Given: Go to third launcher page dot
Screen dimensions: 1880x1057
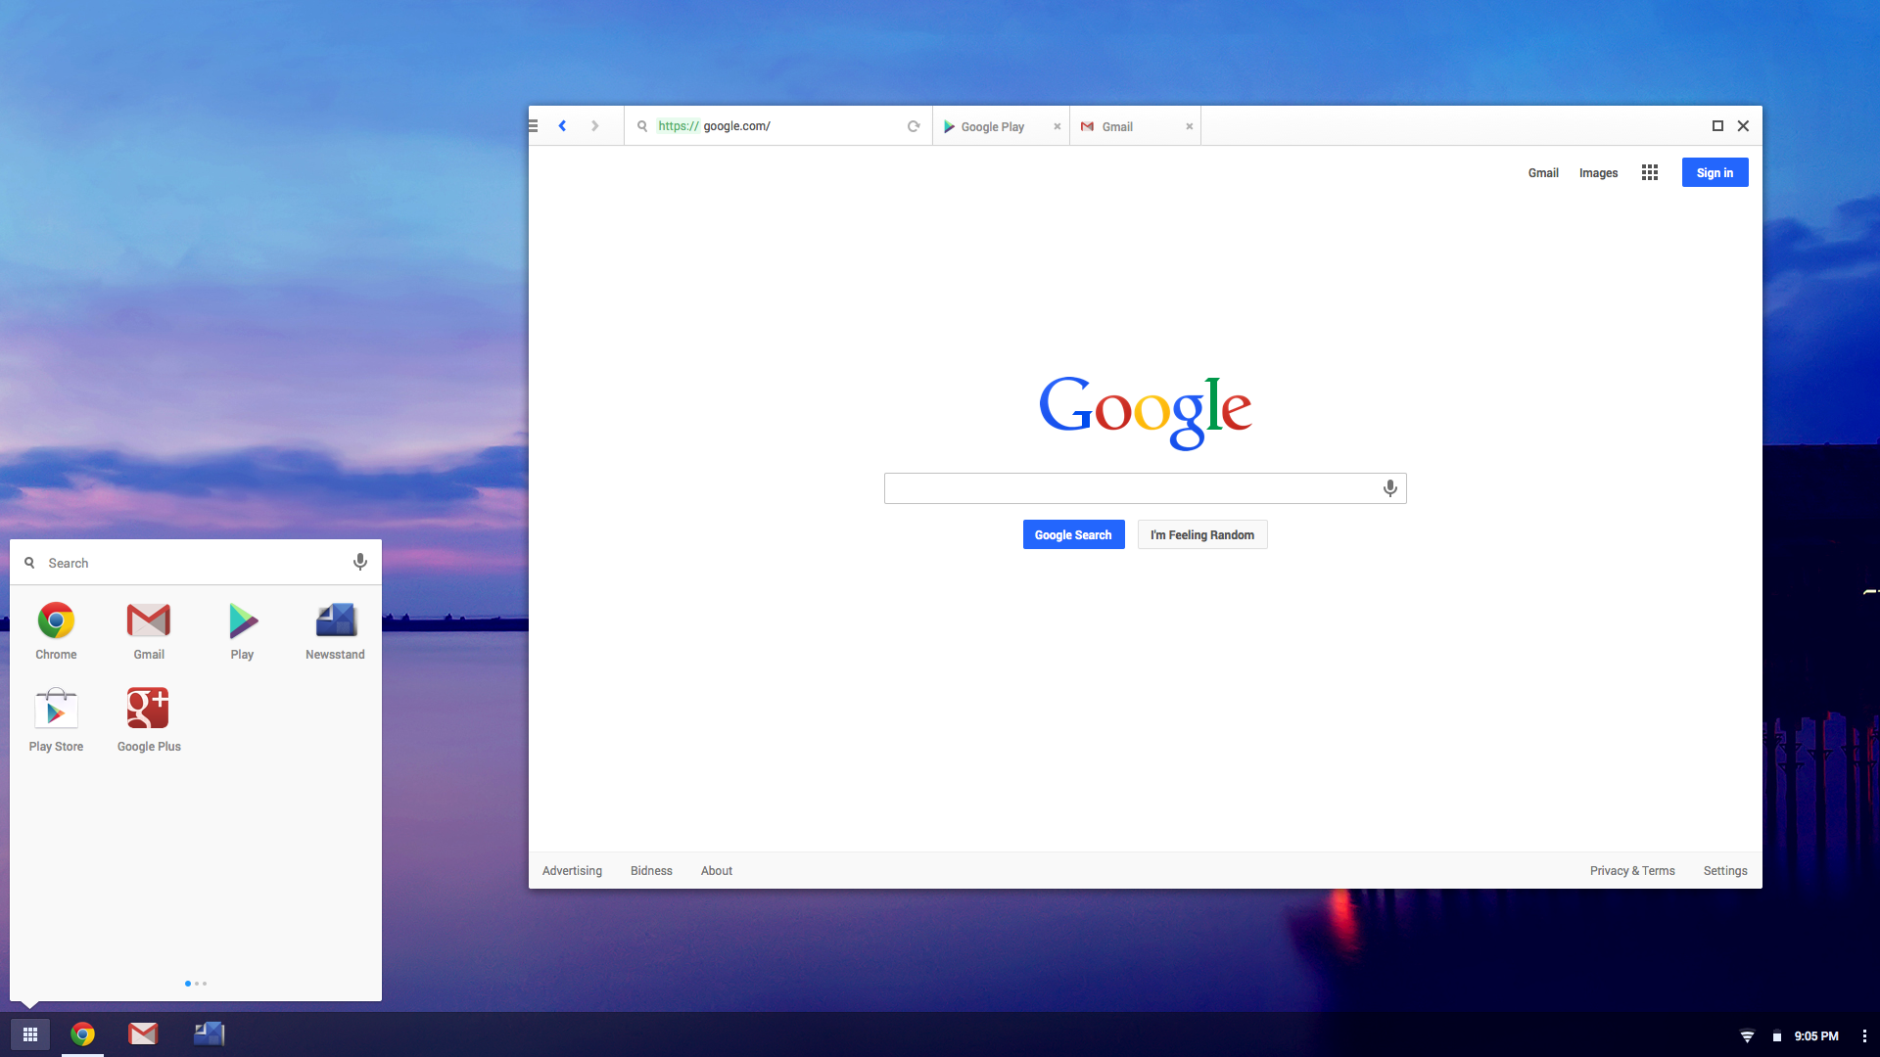Looking at the screenshot, I should (x=205, y=984).
